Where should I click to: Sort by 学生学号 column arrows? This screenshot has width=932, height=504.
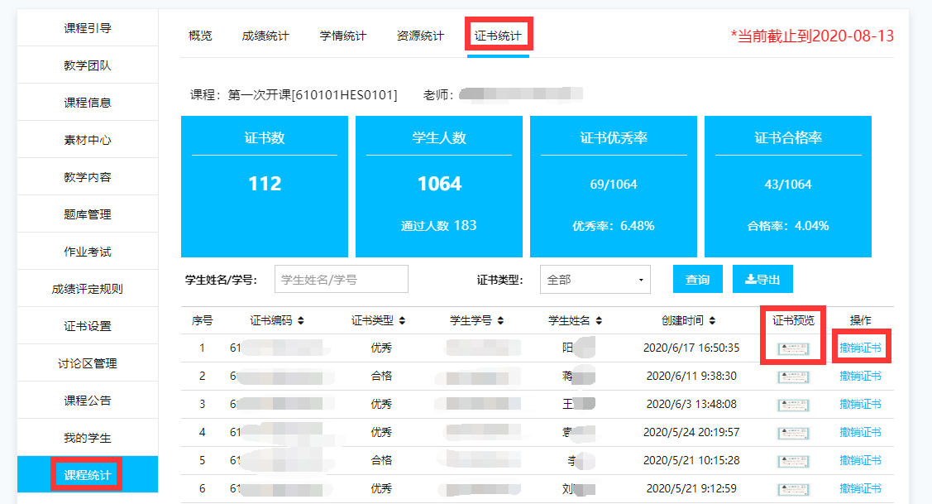501,321
